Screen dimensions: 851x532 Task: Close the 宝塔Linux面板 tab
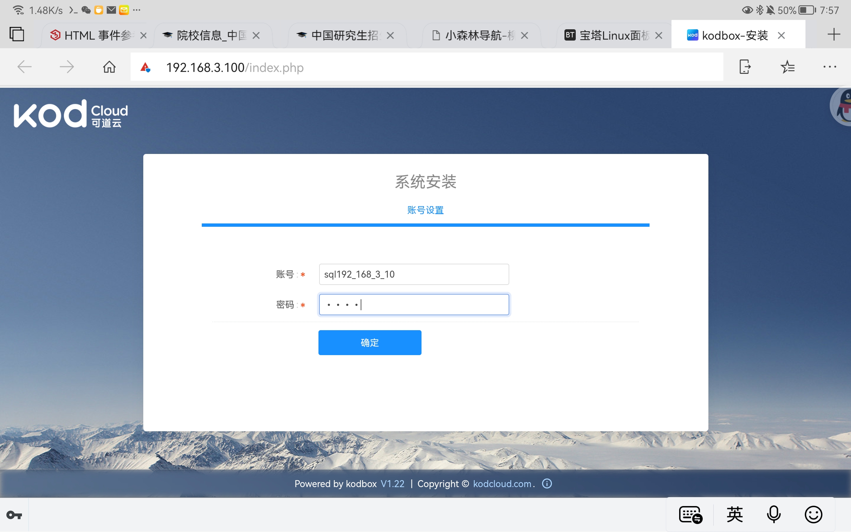tap(659, 36)
